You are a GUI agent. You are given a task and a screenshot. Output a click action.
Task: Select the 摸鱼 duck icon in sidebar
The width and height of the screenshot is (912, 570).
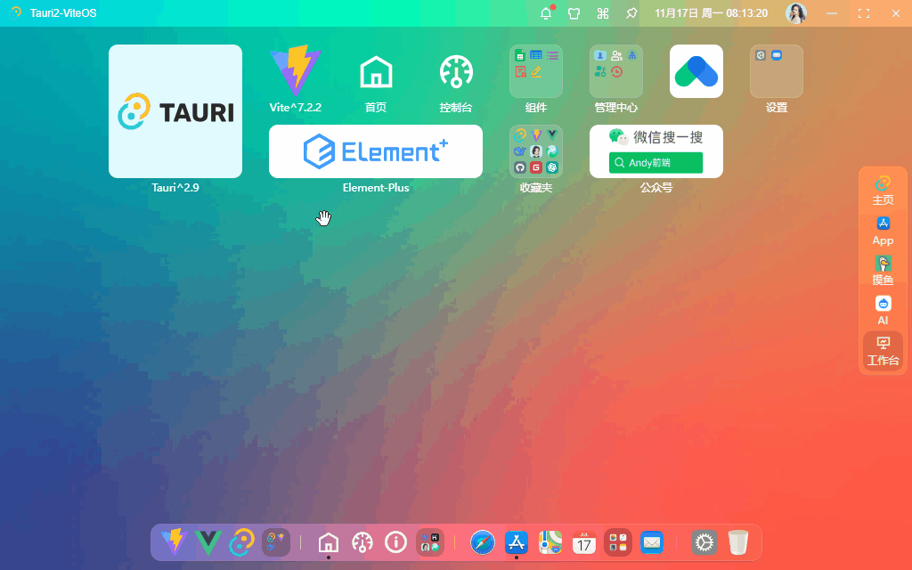point(882,264)
